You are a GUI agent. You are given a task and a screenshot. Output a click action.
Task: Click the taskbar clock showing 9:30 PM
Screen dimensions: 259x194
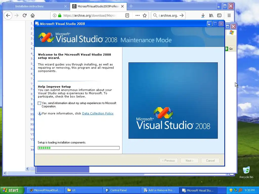pos(250,190)
